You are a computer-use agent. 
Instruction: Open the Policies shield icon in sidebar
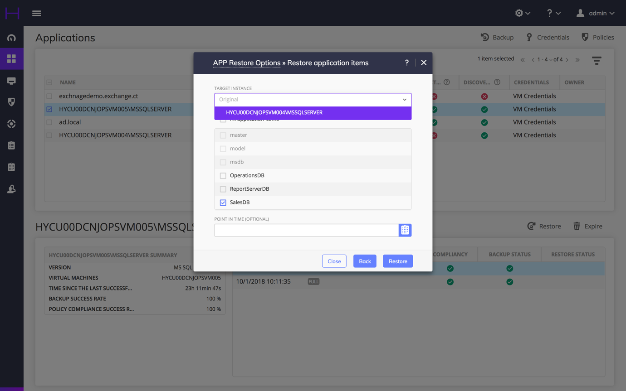click(11, 102)
